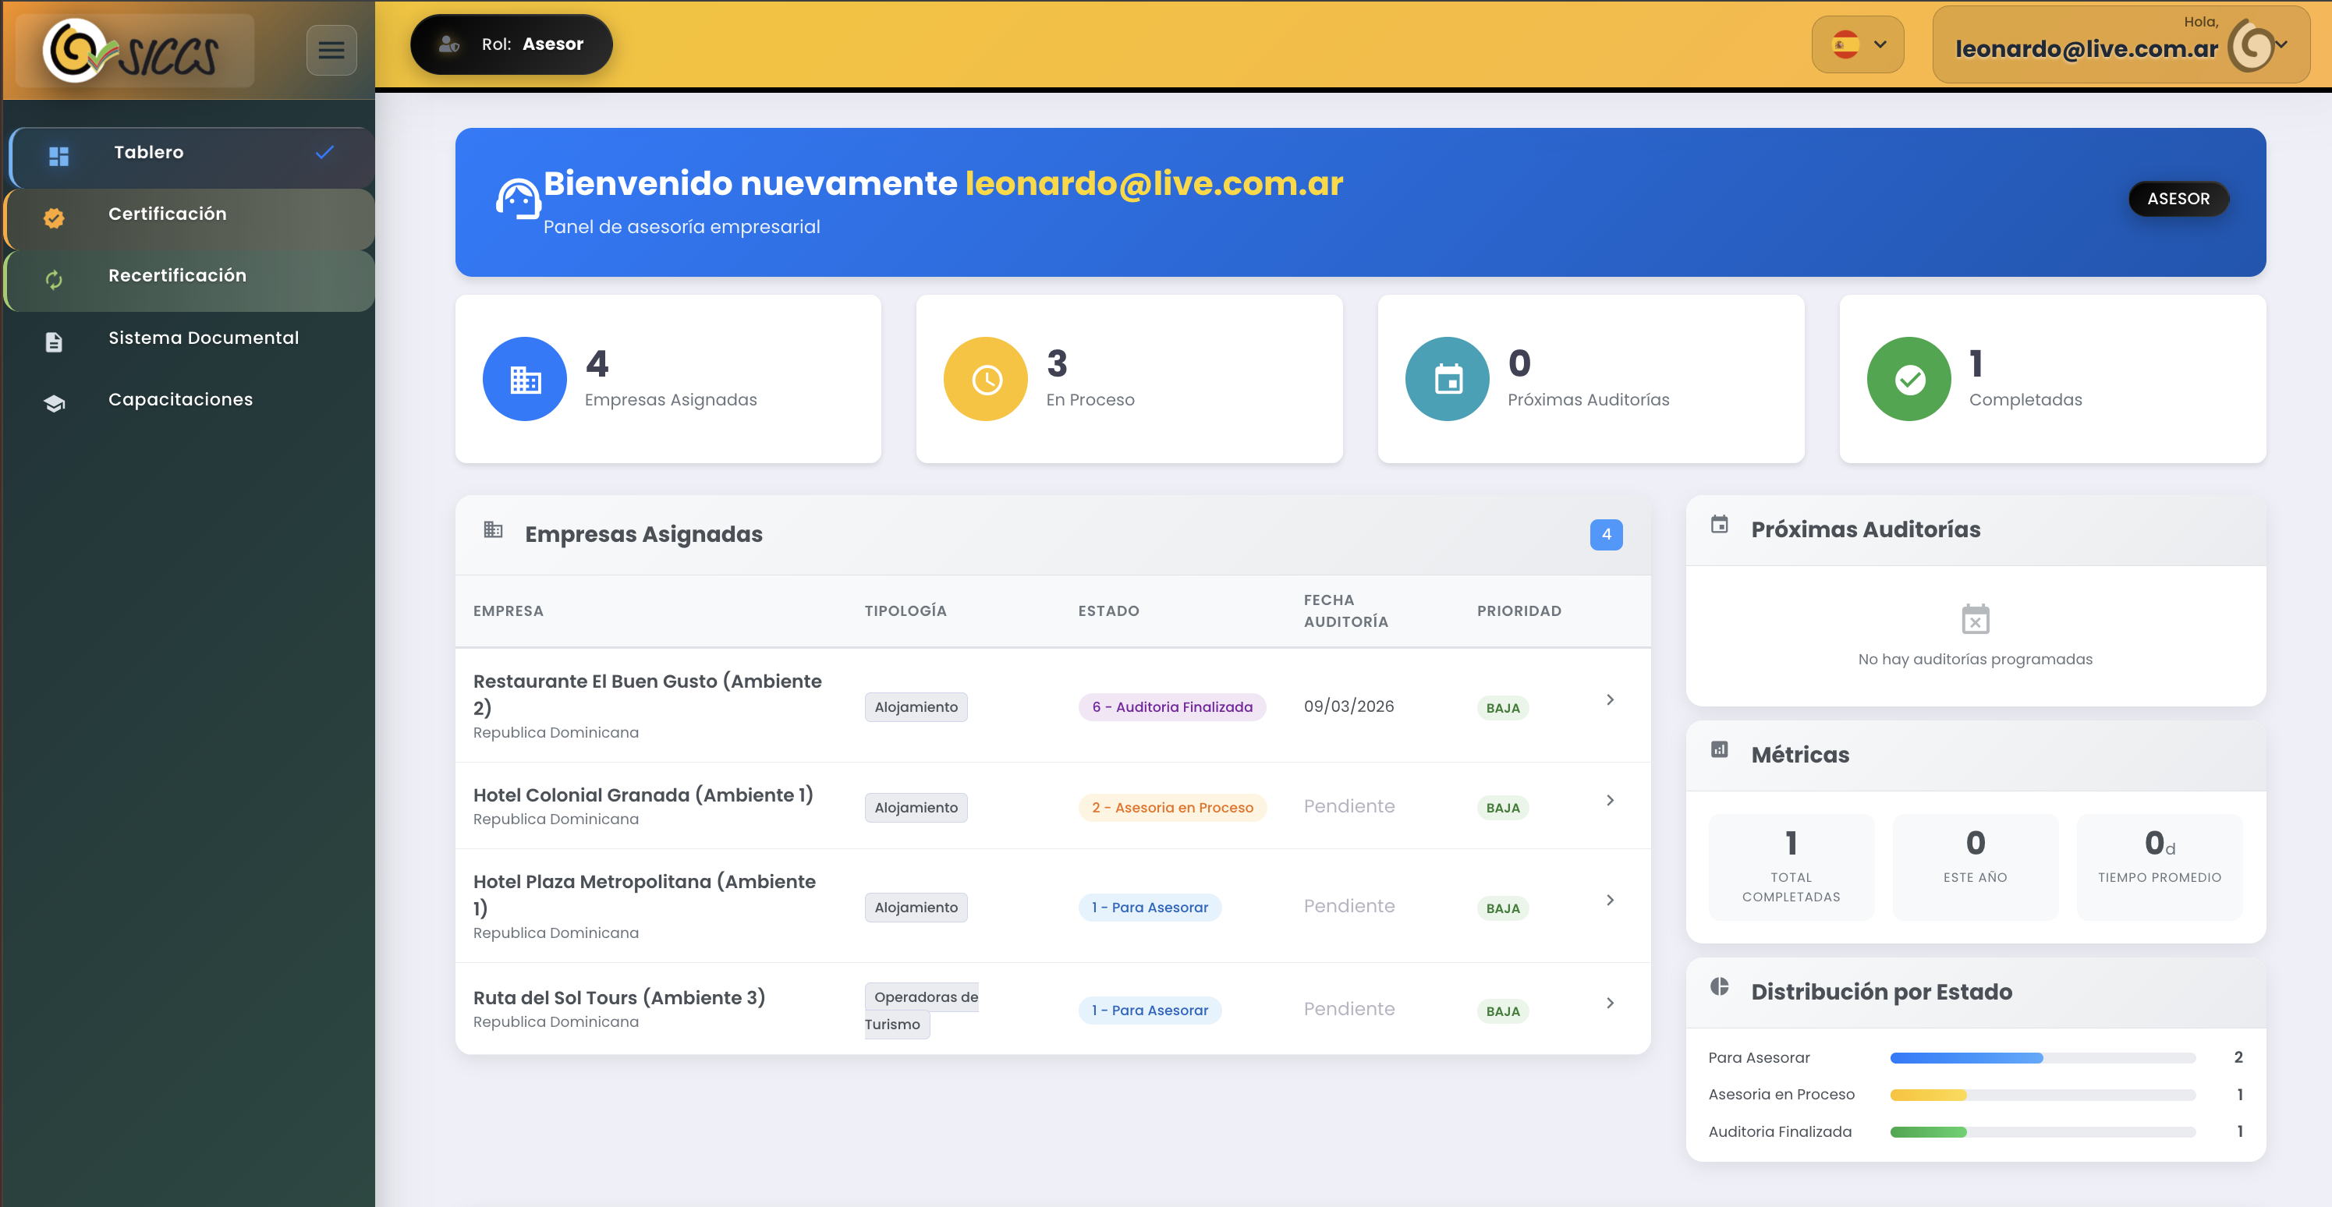The image size is (2332, 1207).
Task: Open Recertificación in the sidebar menu
Action: pyautogui.click(x=176, y=275)
